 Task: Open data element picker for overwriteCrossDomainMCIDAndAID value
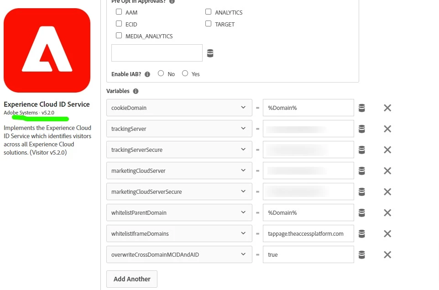[x=362, y=255]
